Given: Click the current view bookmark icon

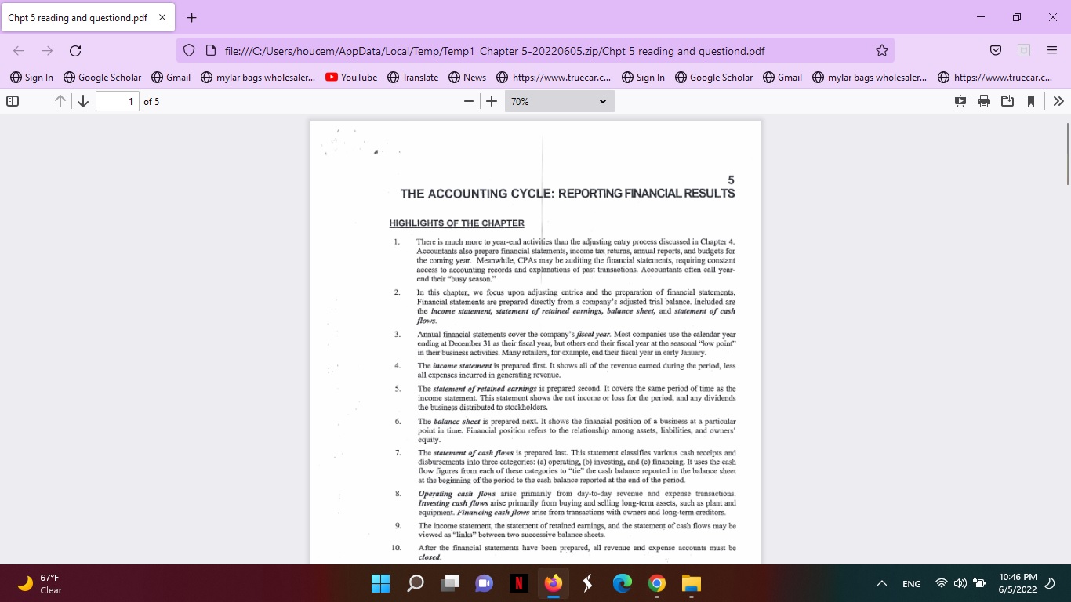Looking at the screenshot, I should [x=1031, y=101].
